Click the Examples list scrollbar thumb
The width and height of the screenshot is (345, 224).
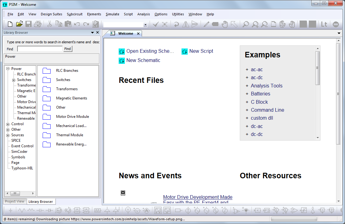click(317, 68)
